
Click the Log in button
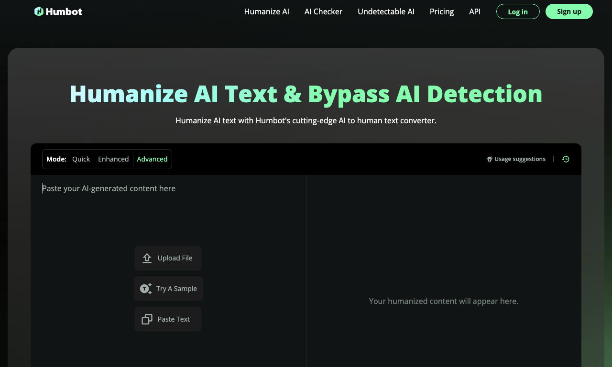518,11
